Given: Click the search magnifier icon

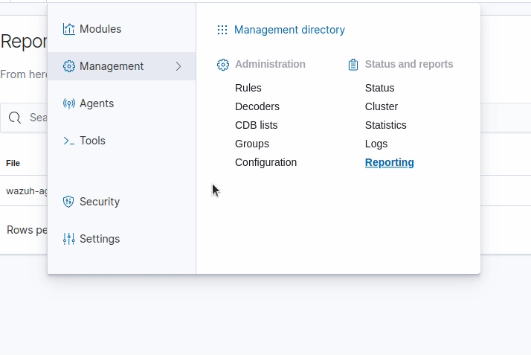Looking at the screenshot, I should coord(15,118).
